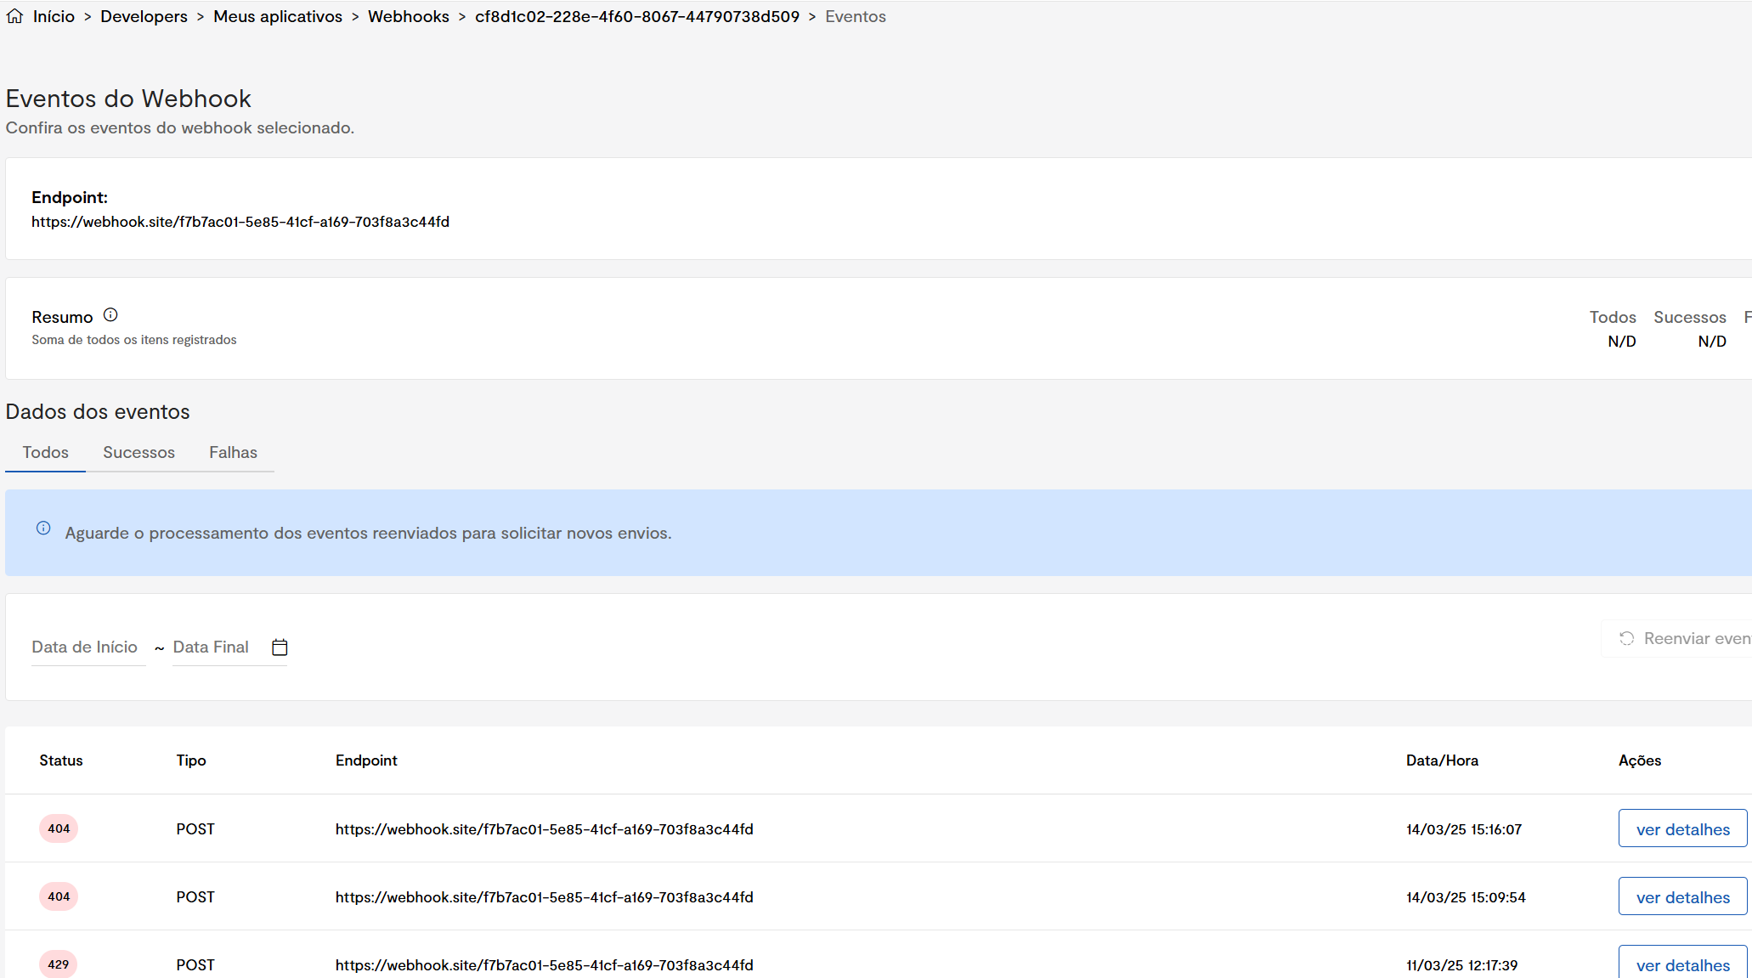The image size is (1752, 978).
Task: View details of the 429 event
Action: click(1682, 965)
